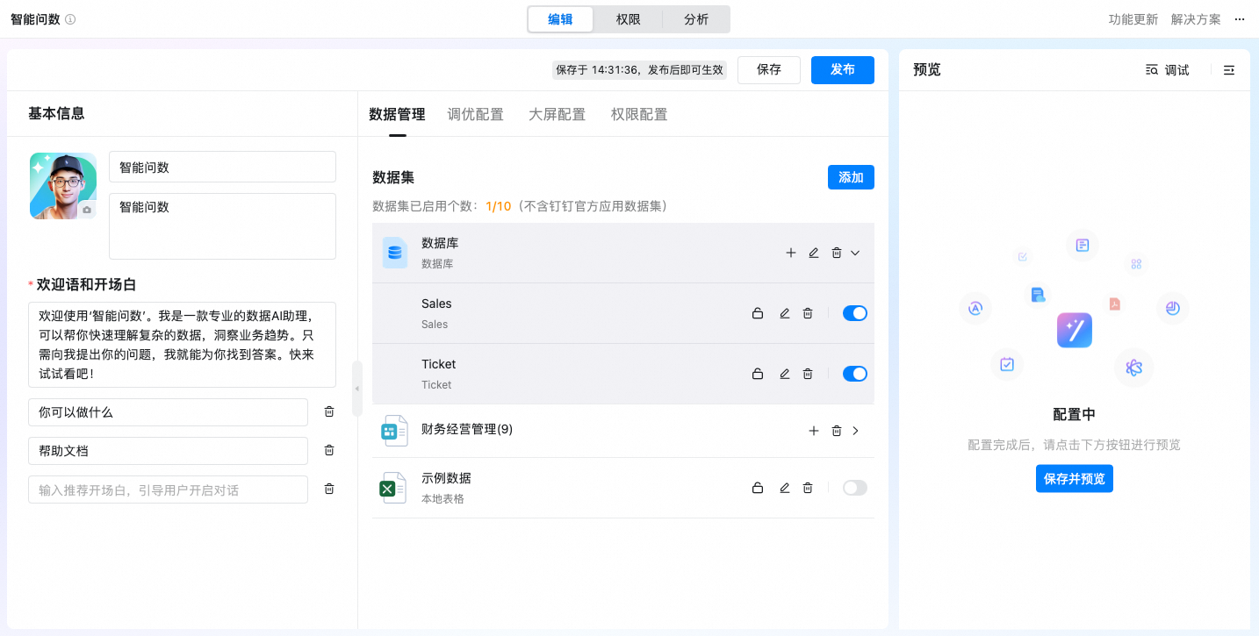Edit the Sales table

(x=785, y=313)
